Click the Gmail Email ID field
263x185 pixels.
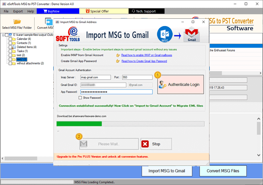(103, 85)
